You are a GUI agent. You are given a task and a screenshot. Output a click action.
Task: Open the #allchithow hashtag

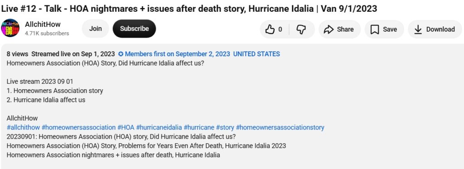(23, 128)
